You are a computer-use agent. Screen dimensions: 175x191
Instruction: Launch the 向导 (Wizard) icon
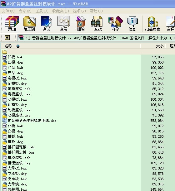pyautogui.click(x=115, y=23)
